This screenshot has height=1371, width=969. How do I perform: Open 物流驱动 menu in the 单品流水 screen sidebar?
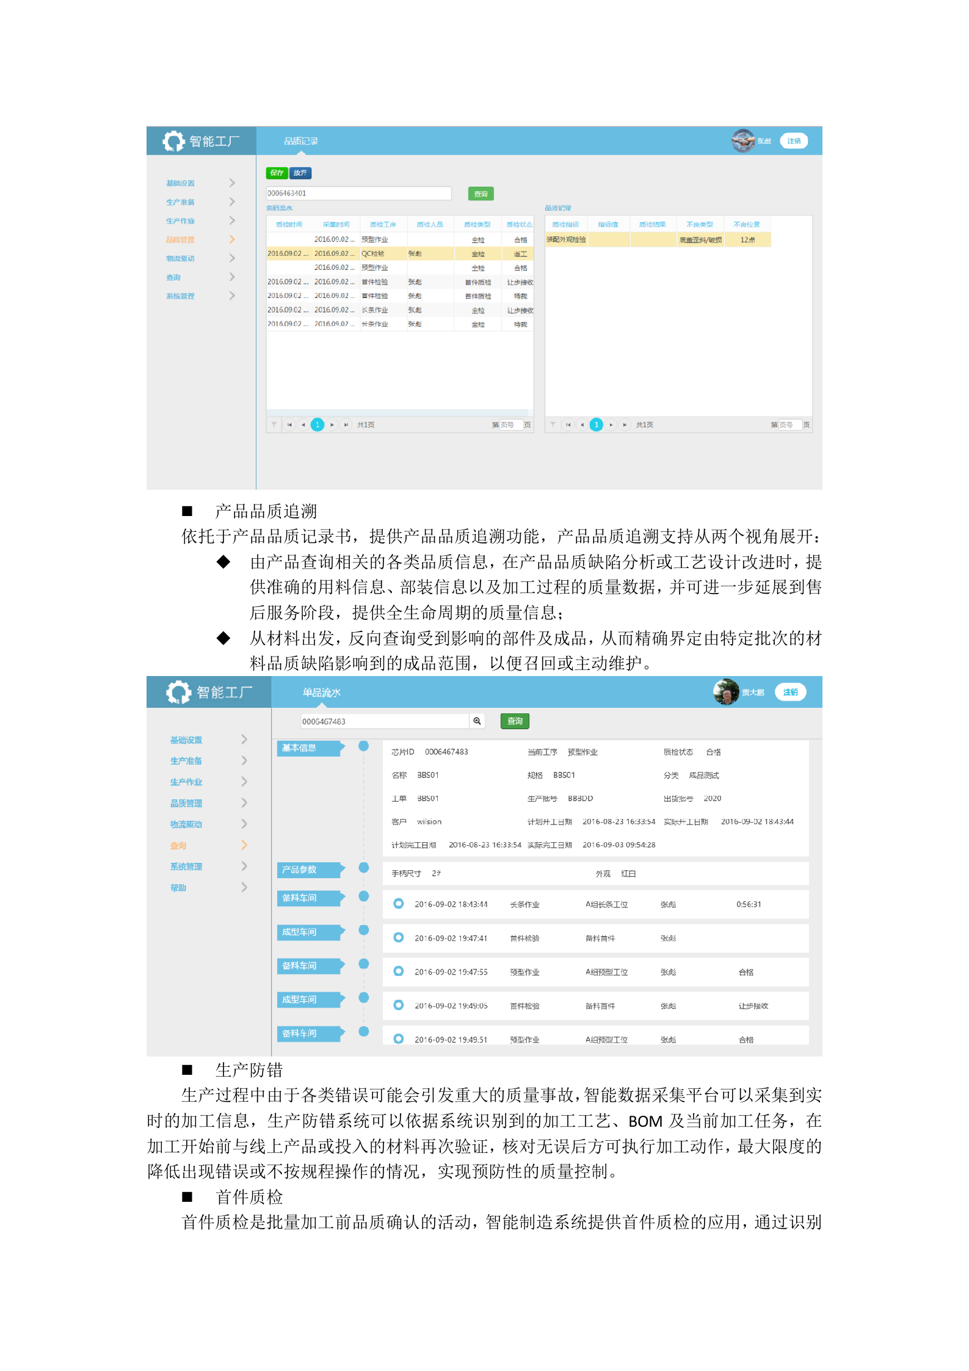pos(186,824)
